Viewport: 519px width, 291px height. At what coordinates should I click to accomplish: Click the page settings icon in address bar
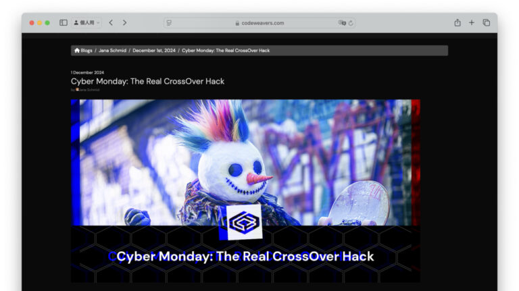[x=169, y=22]
